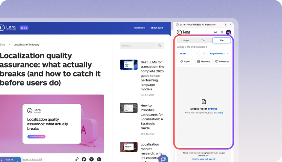282x162 pixels.
Task: Share article on Facebook
Action: pyautogui.click(x=84, y=159)
